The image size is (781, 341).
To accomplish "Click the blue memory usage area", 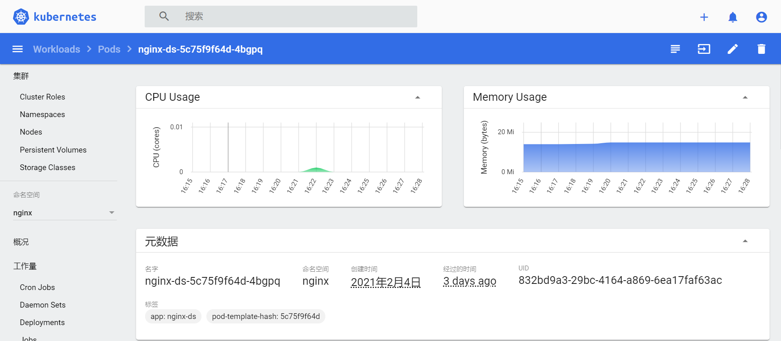I will [637, 157].
